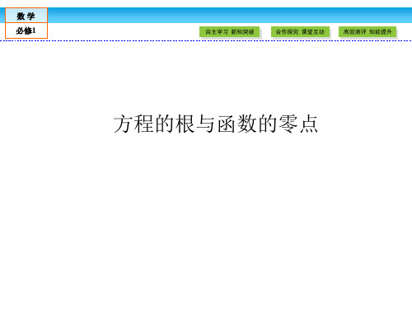The height and width of the screenshot is (309, 412).
Task: Click the 必修1 label
Action: pyautogui.click(x=26, y=30)
